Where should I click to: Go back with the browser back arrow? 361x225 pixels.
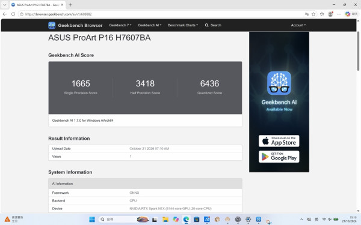click(5, 14)
